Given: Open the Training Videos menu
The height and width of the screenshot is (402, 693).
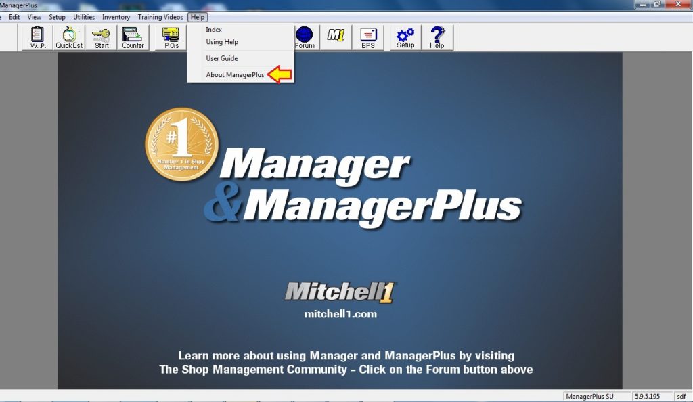Looking at the screenshot, I should pos(160,17).
